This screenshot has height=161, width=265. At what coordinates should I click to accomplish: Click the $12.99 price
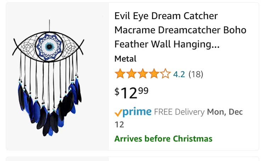[131, 93]
